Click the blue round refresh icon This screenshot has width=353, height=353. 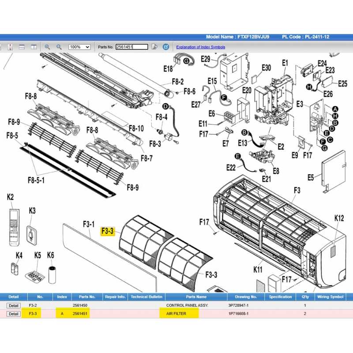pos(166,47)
